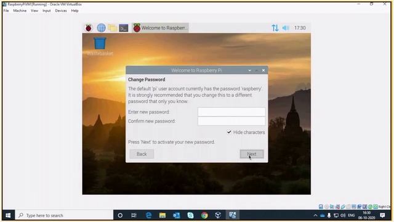Click the VirtualBox optical disc indicator
Image resolution: width=394 pixels, height=222 pixels.
(x=327, y=207)
